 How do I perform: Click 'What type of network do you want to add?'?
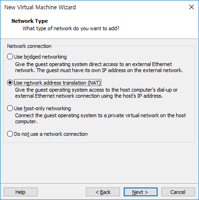tap(71, 28)
